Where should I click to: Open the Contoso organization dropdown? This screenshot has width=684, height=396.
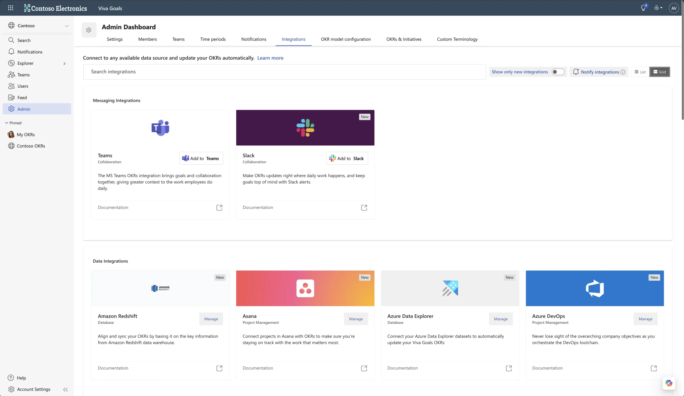coord(67,25)
